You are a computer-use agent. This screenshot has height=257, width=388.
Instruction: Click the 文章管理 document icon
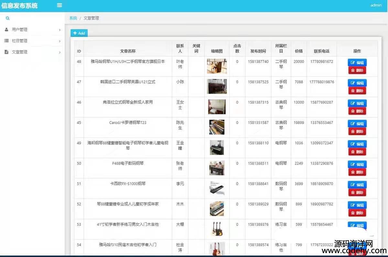(6, 52)
